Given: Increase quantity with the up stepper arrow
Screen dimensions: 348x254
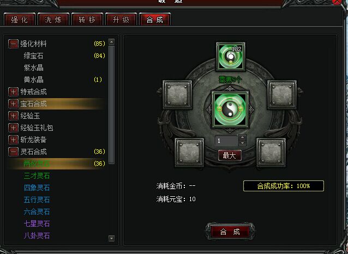Looking at the screenshot, I should tap(242, 137).
